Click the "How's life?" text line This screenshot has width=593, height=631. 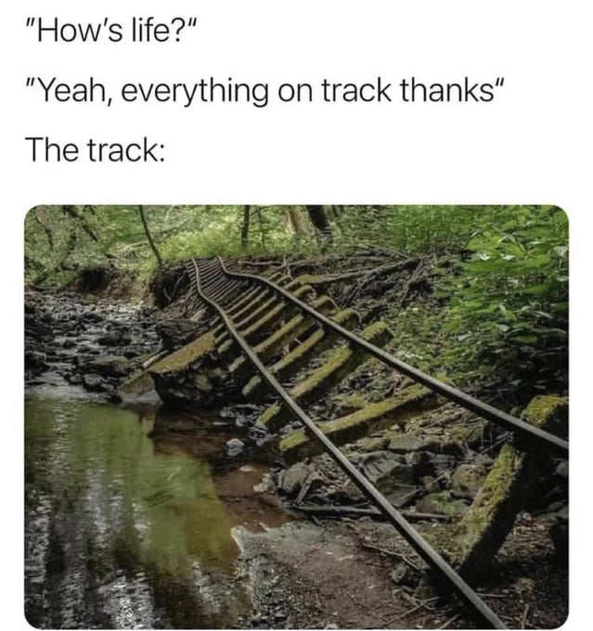[x=111, y=31]
